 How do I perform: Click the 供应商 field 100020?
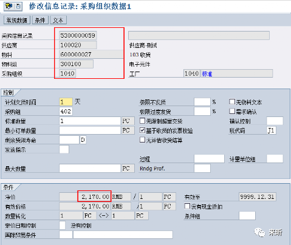click(x=78, y=45)
